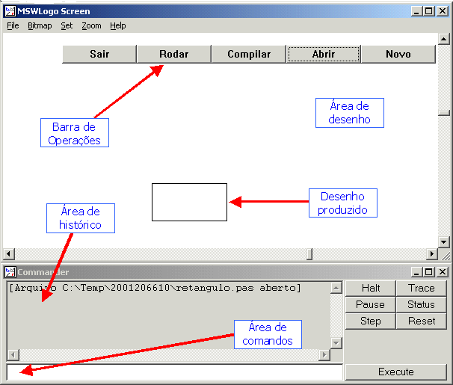
Task: Close the Commander window
Action: pos(443,272)
